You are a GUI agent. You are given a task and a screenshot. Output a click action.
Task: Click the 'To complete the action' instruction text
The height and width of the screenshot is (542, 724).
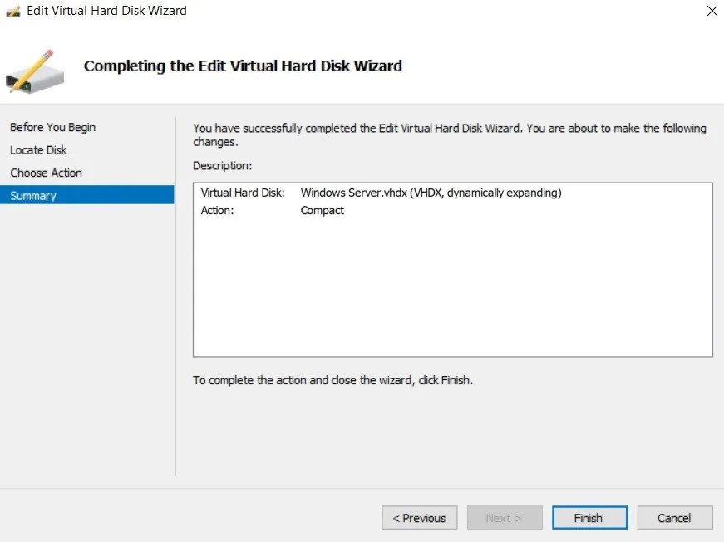(332, 380)
